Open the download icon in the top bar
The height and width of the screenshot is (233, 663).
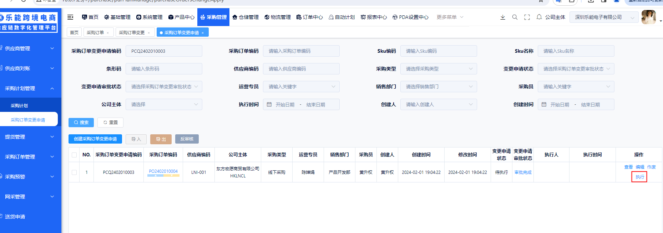click(502, 17)
